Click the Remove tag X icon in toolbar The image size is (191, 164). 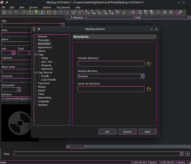(10, 12)
